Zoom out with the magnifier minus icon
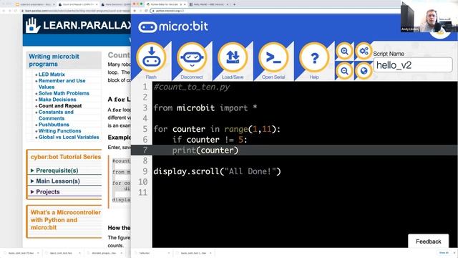 point(345,71)
